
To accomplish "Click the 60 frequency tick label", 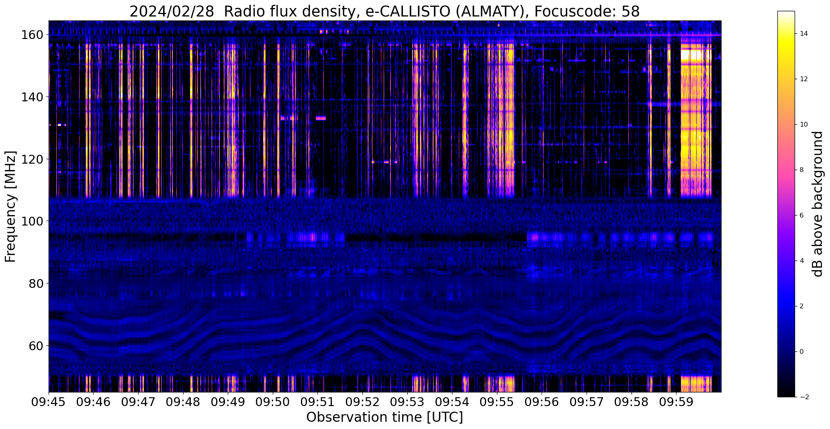I will pos(35,345).
